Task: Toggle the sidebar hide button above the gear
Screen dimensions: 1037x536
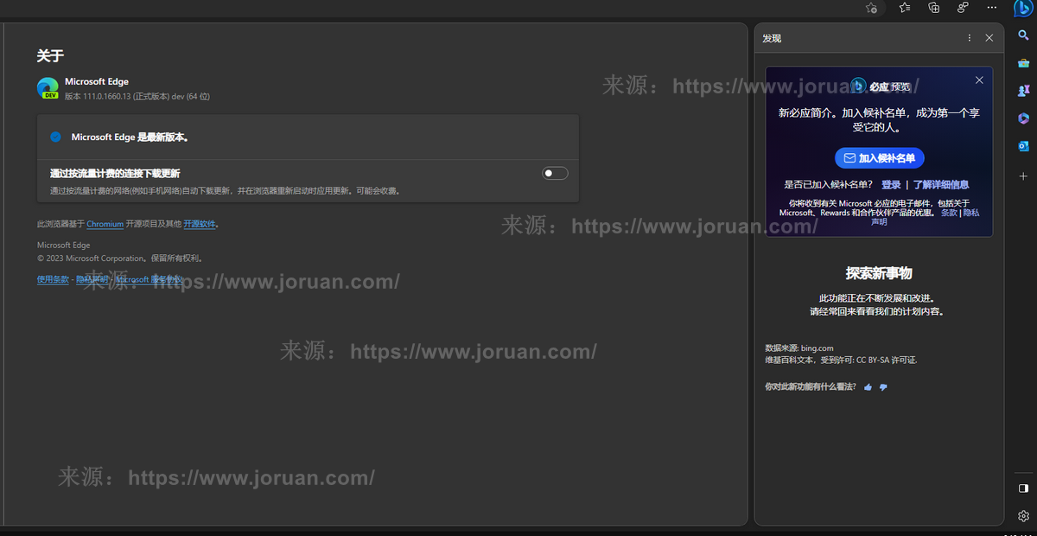Action: [1023, 488]
